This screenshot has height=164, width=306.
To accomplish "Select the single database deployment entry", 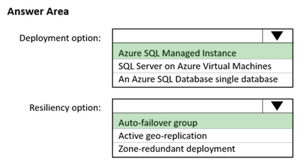I will (x=202, y=80).
